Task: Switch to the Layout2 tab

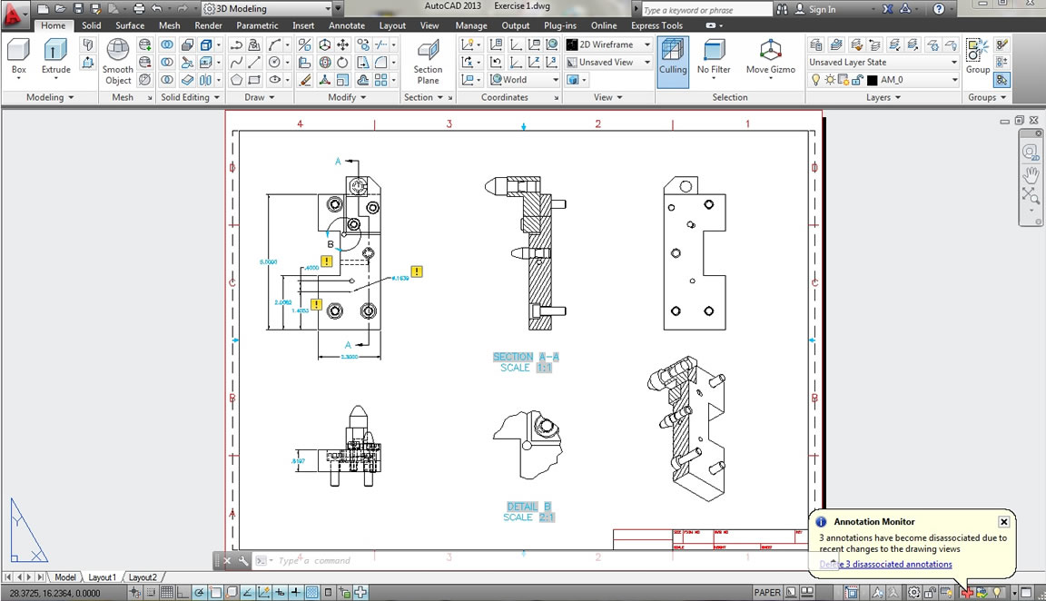Action: click(142, 577)
